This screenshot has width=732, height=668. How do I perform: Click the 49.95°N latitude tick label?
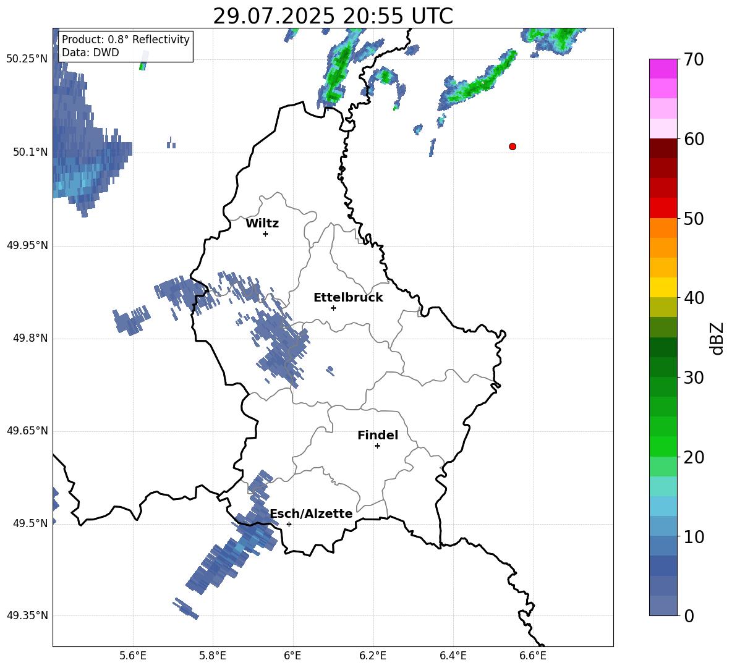[x=27, y=245]
